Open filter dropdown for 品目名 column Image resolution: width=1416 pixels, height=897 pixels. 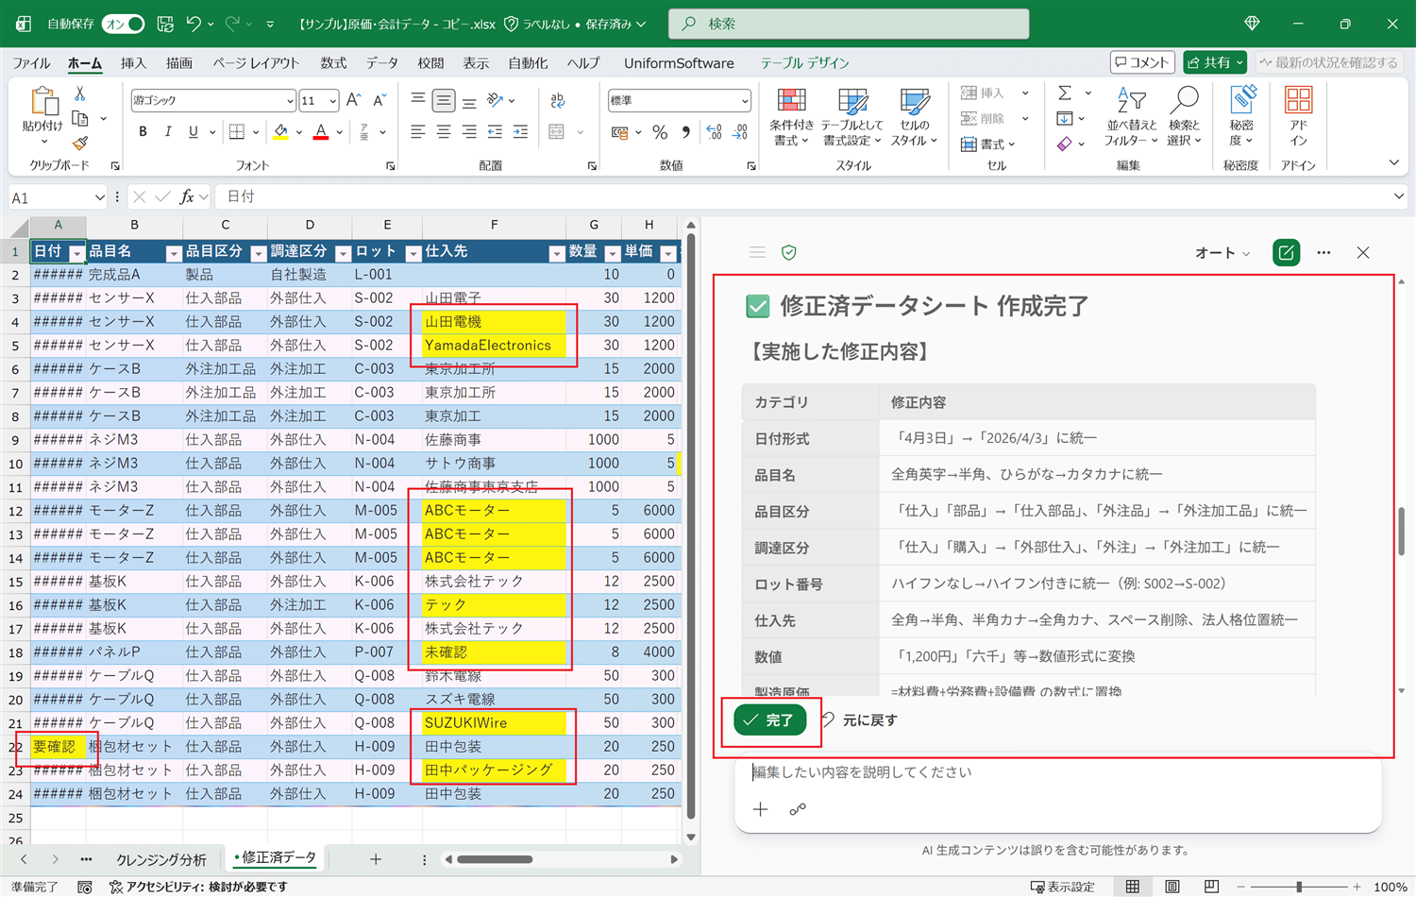(173, 253)
